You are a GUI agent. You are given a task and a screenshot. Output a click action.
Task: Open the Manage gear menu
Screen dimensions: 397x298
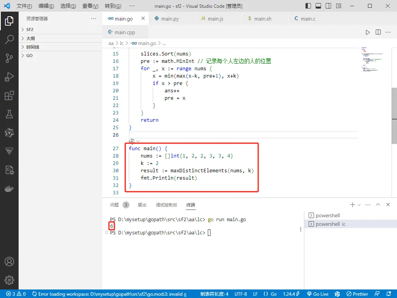9,280
